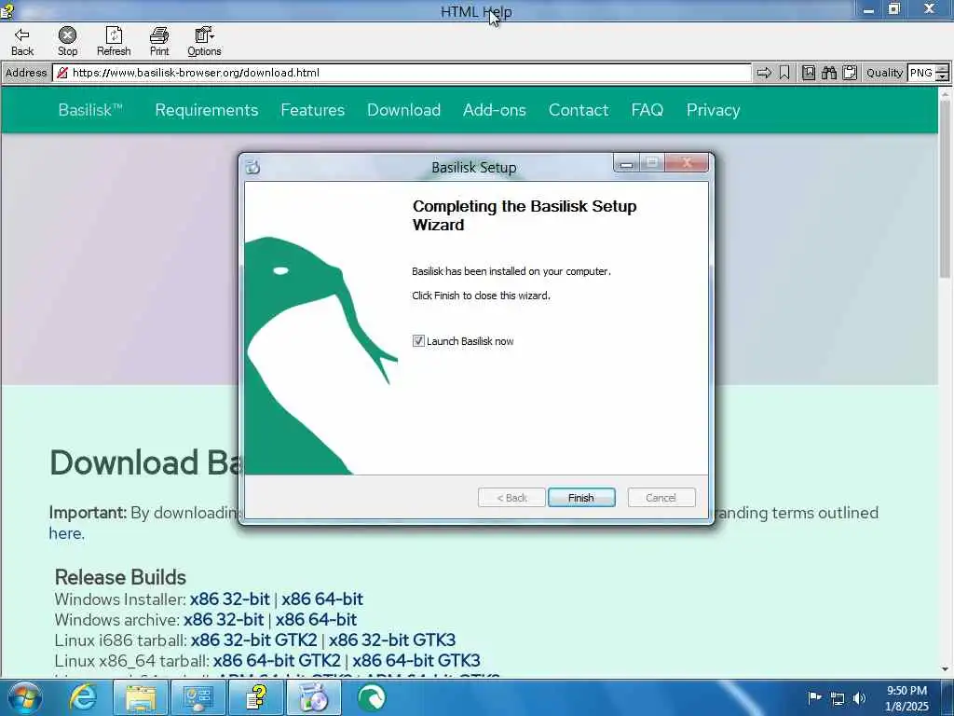Download Linux x86 64-bit GTK3 tarball
The height and width of the screenshot is (716, 954).
(416, 661)
